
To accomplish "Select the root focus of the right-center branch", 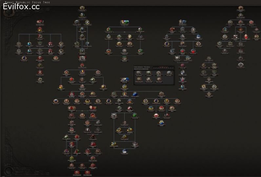I will click(x=183, y=22).
